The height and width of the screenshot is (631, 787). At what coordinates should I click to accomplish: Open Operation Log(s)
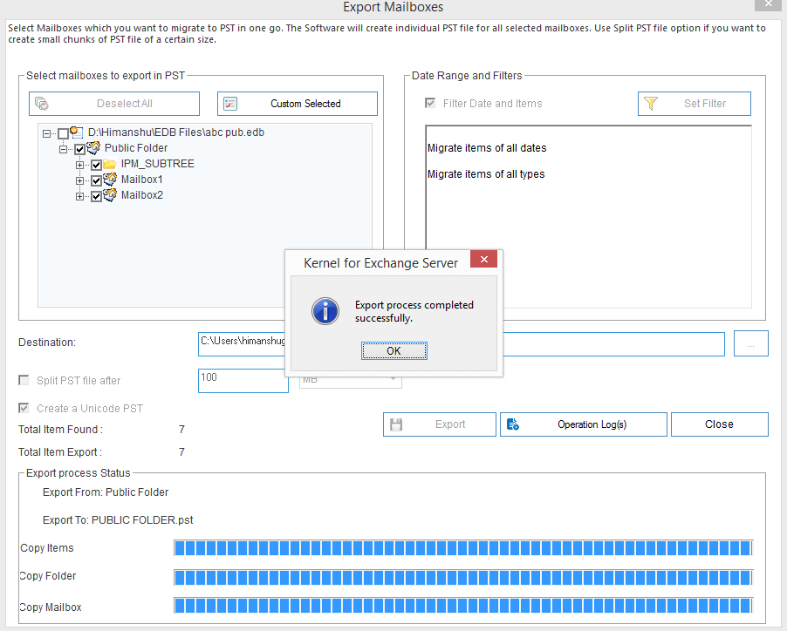coord(584,424)
